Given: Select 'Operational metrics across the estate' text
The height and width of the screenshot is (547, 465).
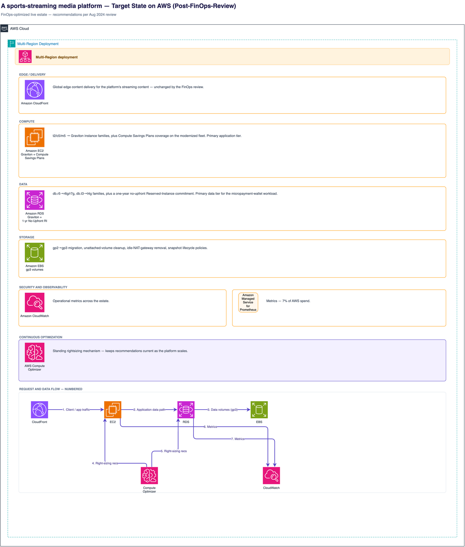Looking at the screenshot, I should (x=81, y=301).
